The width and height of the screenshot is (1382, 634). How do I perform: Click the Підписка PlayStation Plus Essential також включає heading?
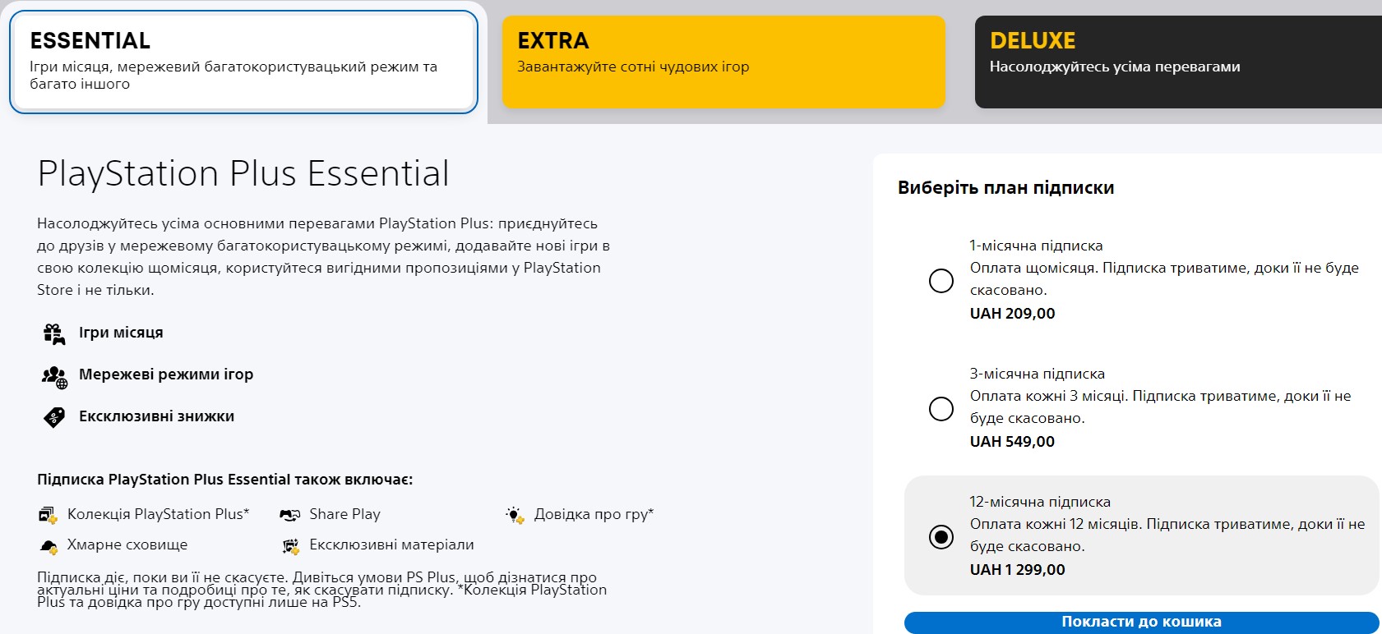224,480
